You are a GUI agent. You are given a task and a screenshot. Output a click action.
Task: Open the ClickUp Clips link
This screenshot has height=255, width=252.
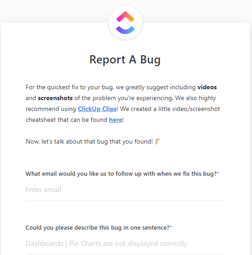[x=97, y=109]
